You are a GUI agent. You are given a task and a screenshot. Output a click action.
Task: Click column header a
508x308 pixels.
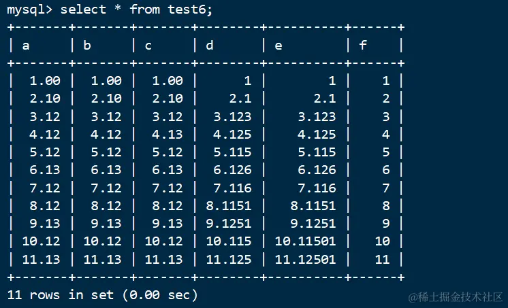[26, 46]
